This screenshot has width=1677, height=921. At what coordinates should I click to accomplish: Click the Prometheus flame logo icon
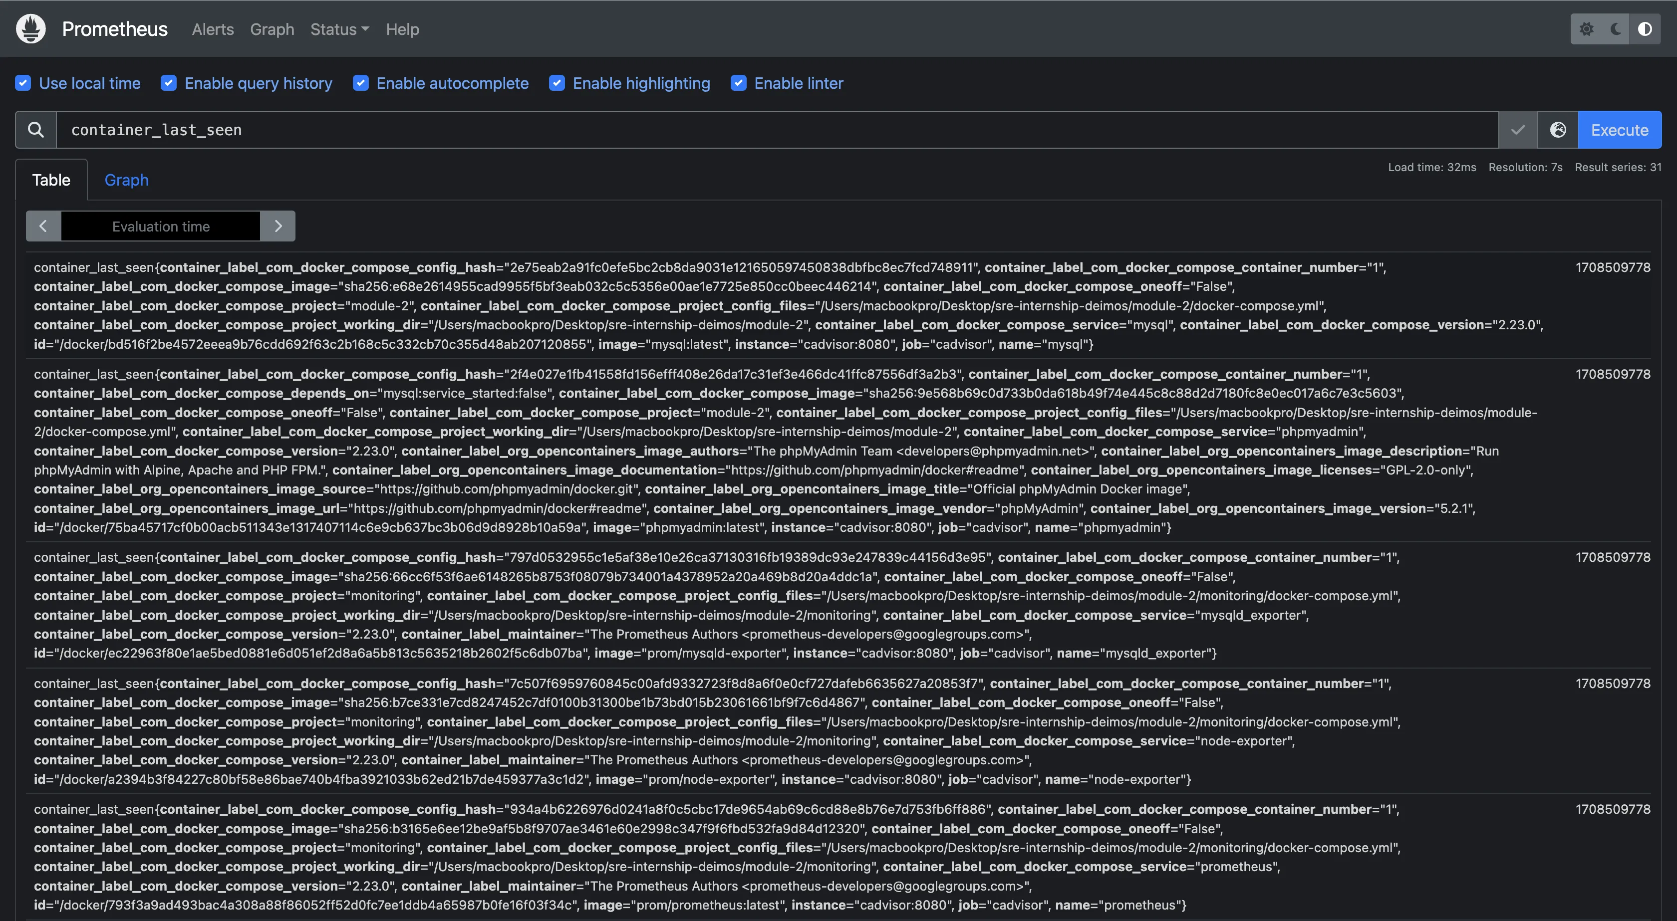click(30, 28)
